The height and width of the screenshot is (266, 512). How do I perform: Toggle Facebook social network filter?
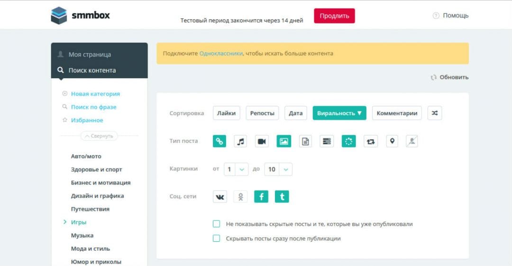(x=261, y=197)
